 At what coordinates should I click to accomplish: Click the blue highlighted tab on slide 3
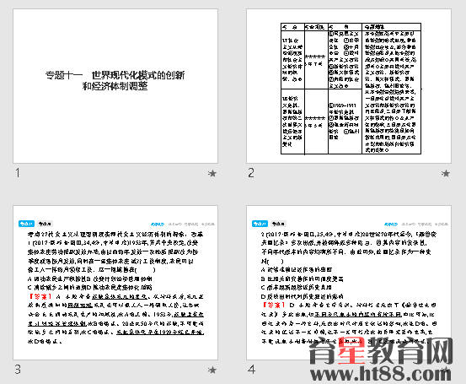coord(26,224)
